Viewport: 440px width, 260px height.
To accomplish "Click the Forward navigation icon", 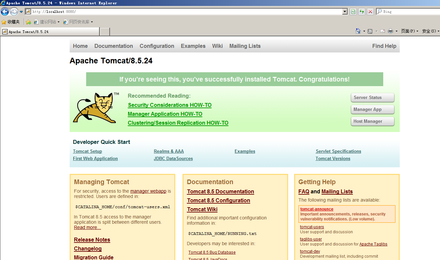I will click(13, 11).
